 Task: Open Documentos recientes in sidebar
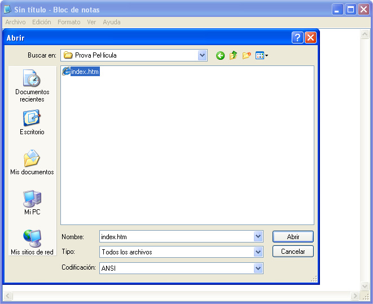click(32, 86)
